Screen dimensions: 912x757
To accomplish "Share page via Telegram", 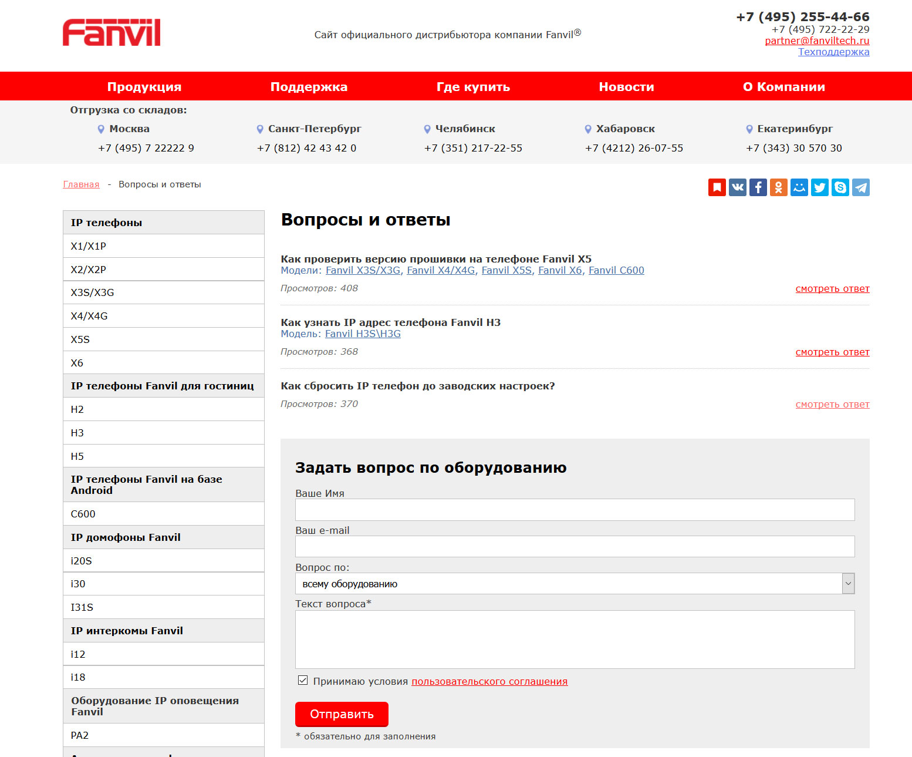I will point(861,187).
